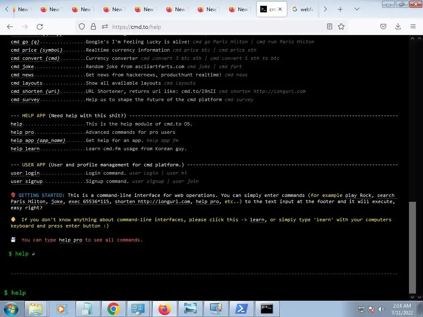
Task: Click 'help pro' in the red tip line
Action: tap(70, 240)
